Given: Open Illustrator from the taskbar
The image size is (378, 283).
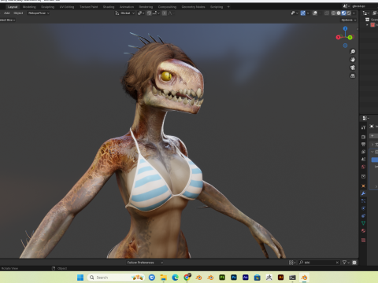Looking at the screenshot, I should (280, 277).
